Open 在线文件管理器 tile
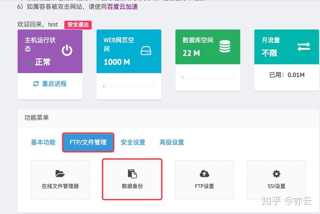 tap(60, 180)
